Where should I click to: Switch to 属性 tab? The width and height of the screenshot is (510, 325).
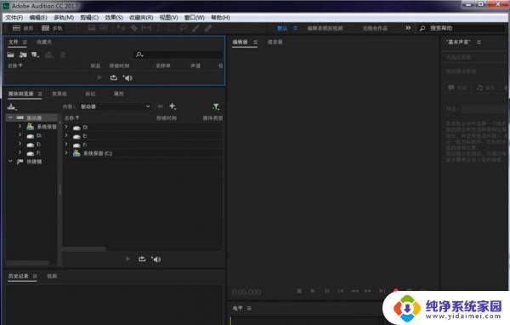tap(118, 94)
